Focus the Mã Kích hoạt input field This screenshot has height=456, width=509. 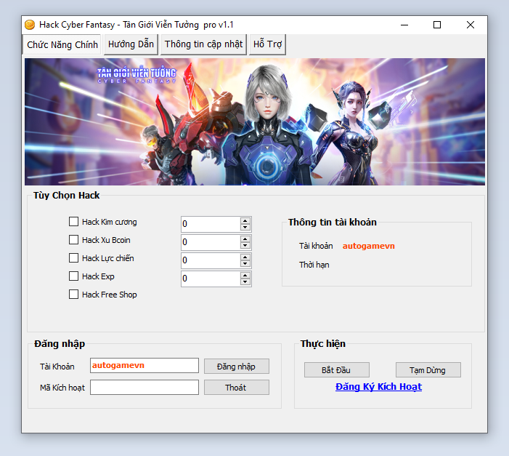(x=144, y=388)
